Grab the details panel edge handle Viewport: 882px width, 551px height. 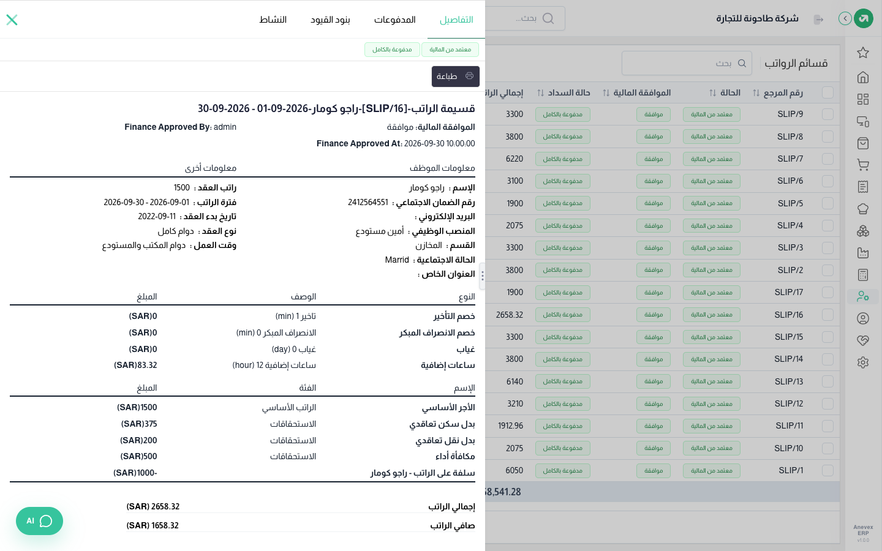483,276
